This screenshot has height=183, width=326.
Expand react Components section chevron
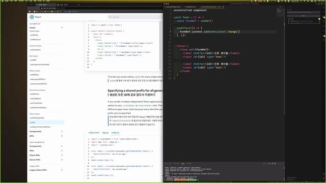tap(62, 131)
